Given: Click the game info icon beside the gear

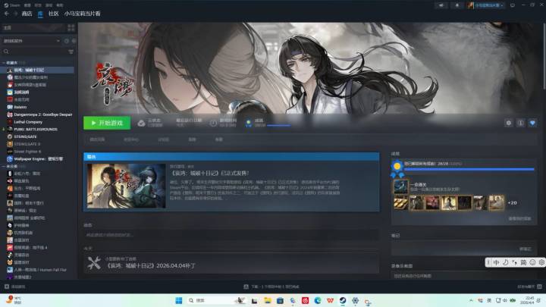Looking at the screenshot, I should click(520, 123).
